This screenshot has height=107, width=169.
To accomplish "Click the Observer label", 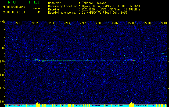I will [x=55, y=3].
